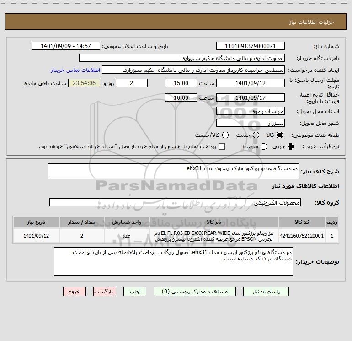Screen dimensions: 352x341
Task: Open مشاهده مدارک پیوستی (0) button
Action: (195, 292)
